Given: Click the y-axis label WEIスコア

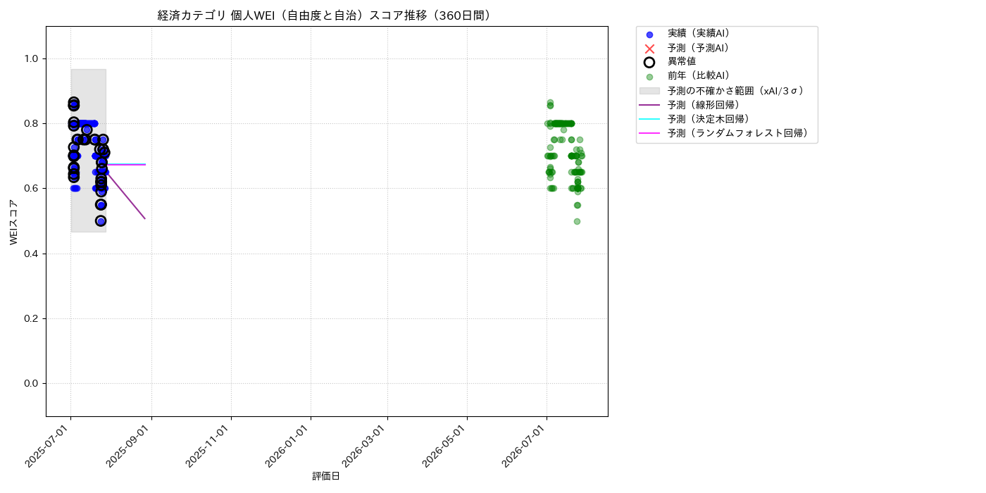Looking at the screenshot, I should click(14, 222).
